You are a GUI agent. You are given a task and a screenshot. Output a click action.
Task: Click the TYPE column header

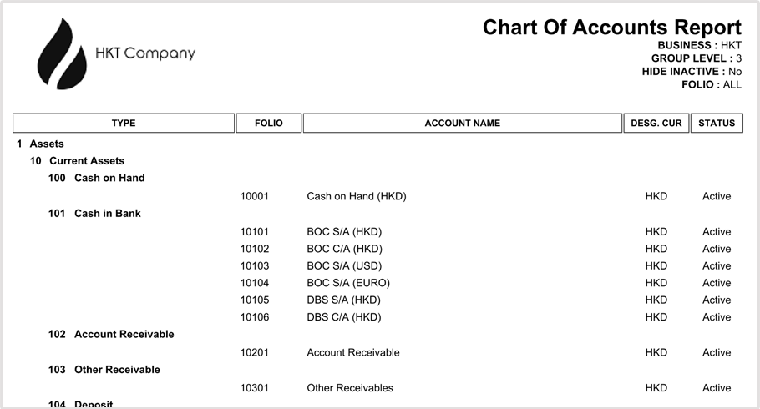(124, 124)
